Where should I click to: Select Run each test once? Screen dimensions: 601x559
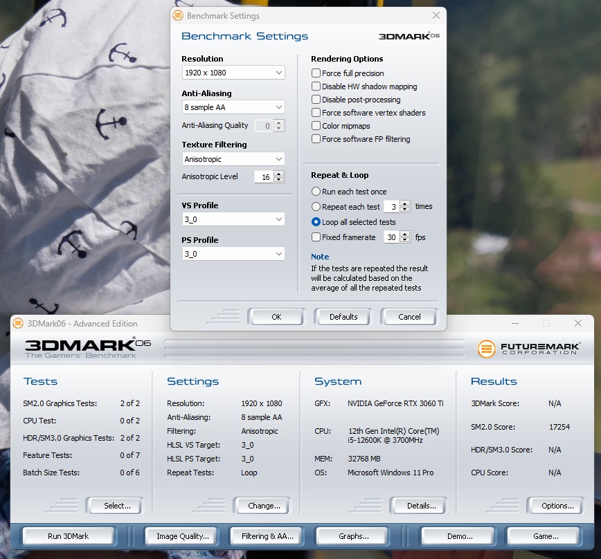pos(316,192)
